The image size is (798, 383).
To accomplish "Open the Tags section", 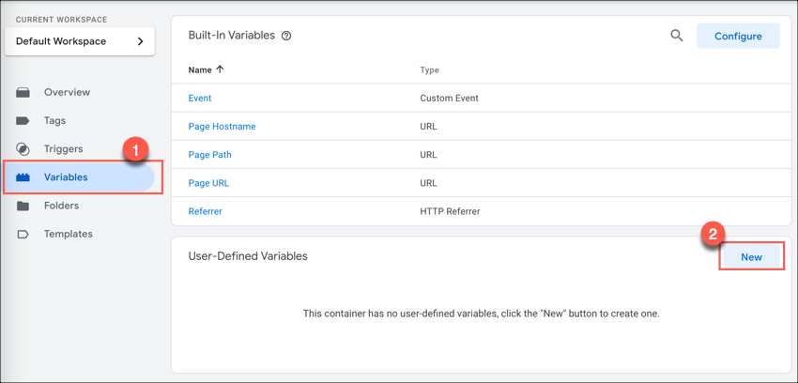I will 55,121.
